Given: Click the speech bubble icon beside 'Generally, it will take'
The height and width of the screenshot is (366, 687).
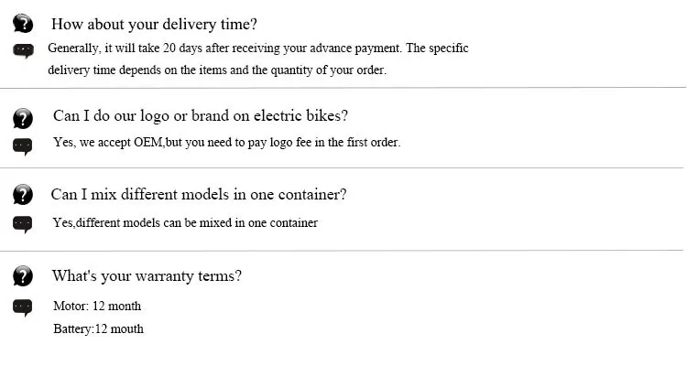Looking at the screenshot, I should pos(23,51).
